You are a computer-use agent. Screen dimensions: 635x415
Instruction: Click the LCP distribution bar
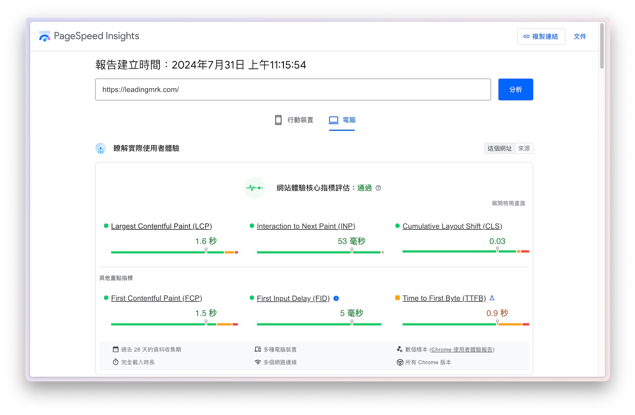click(174, 252)
